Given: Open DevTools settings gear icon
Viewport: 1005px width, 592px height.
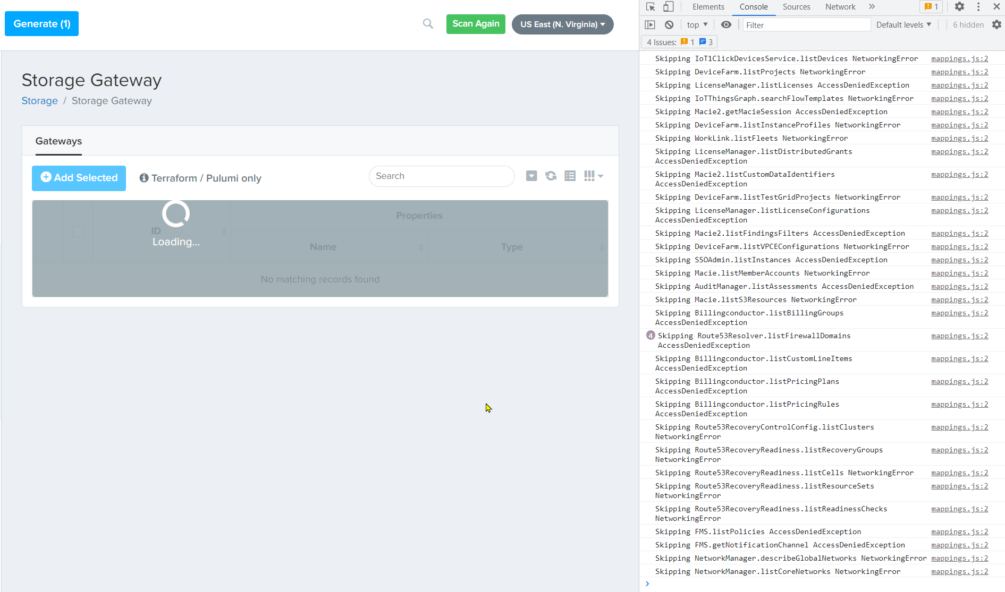Looking at the screenshot, I should click(959, 7).
